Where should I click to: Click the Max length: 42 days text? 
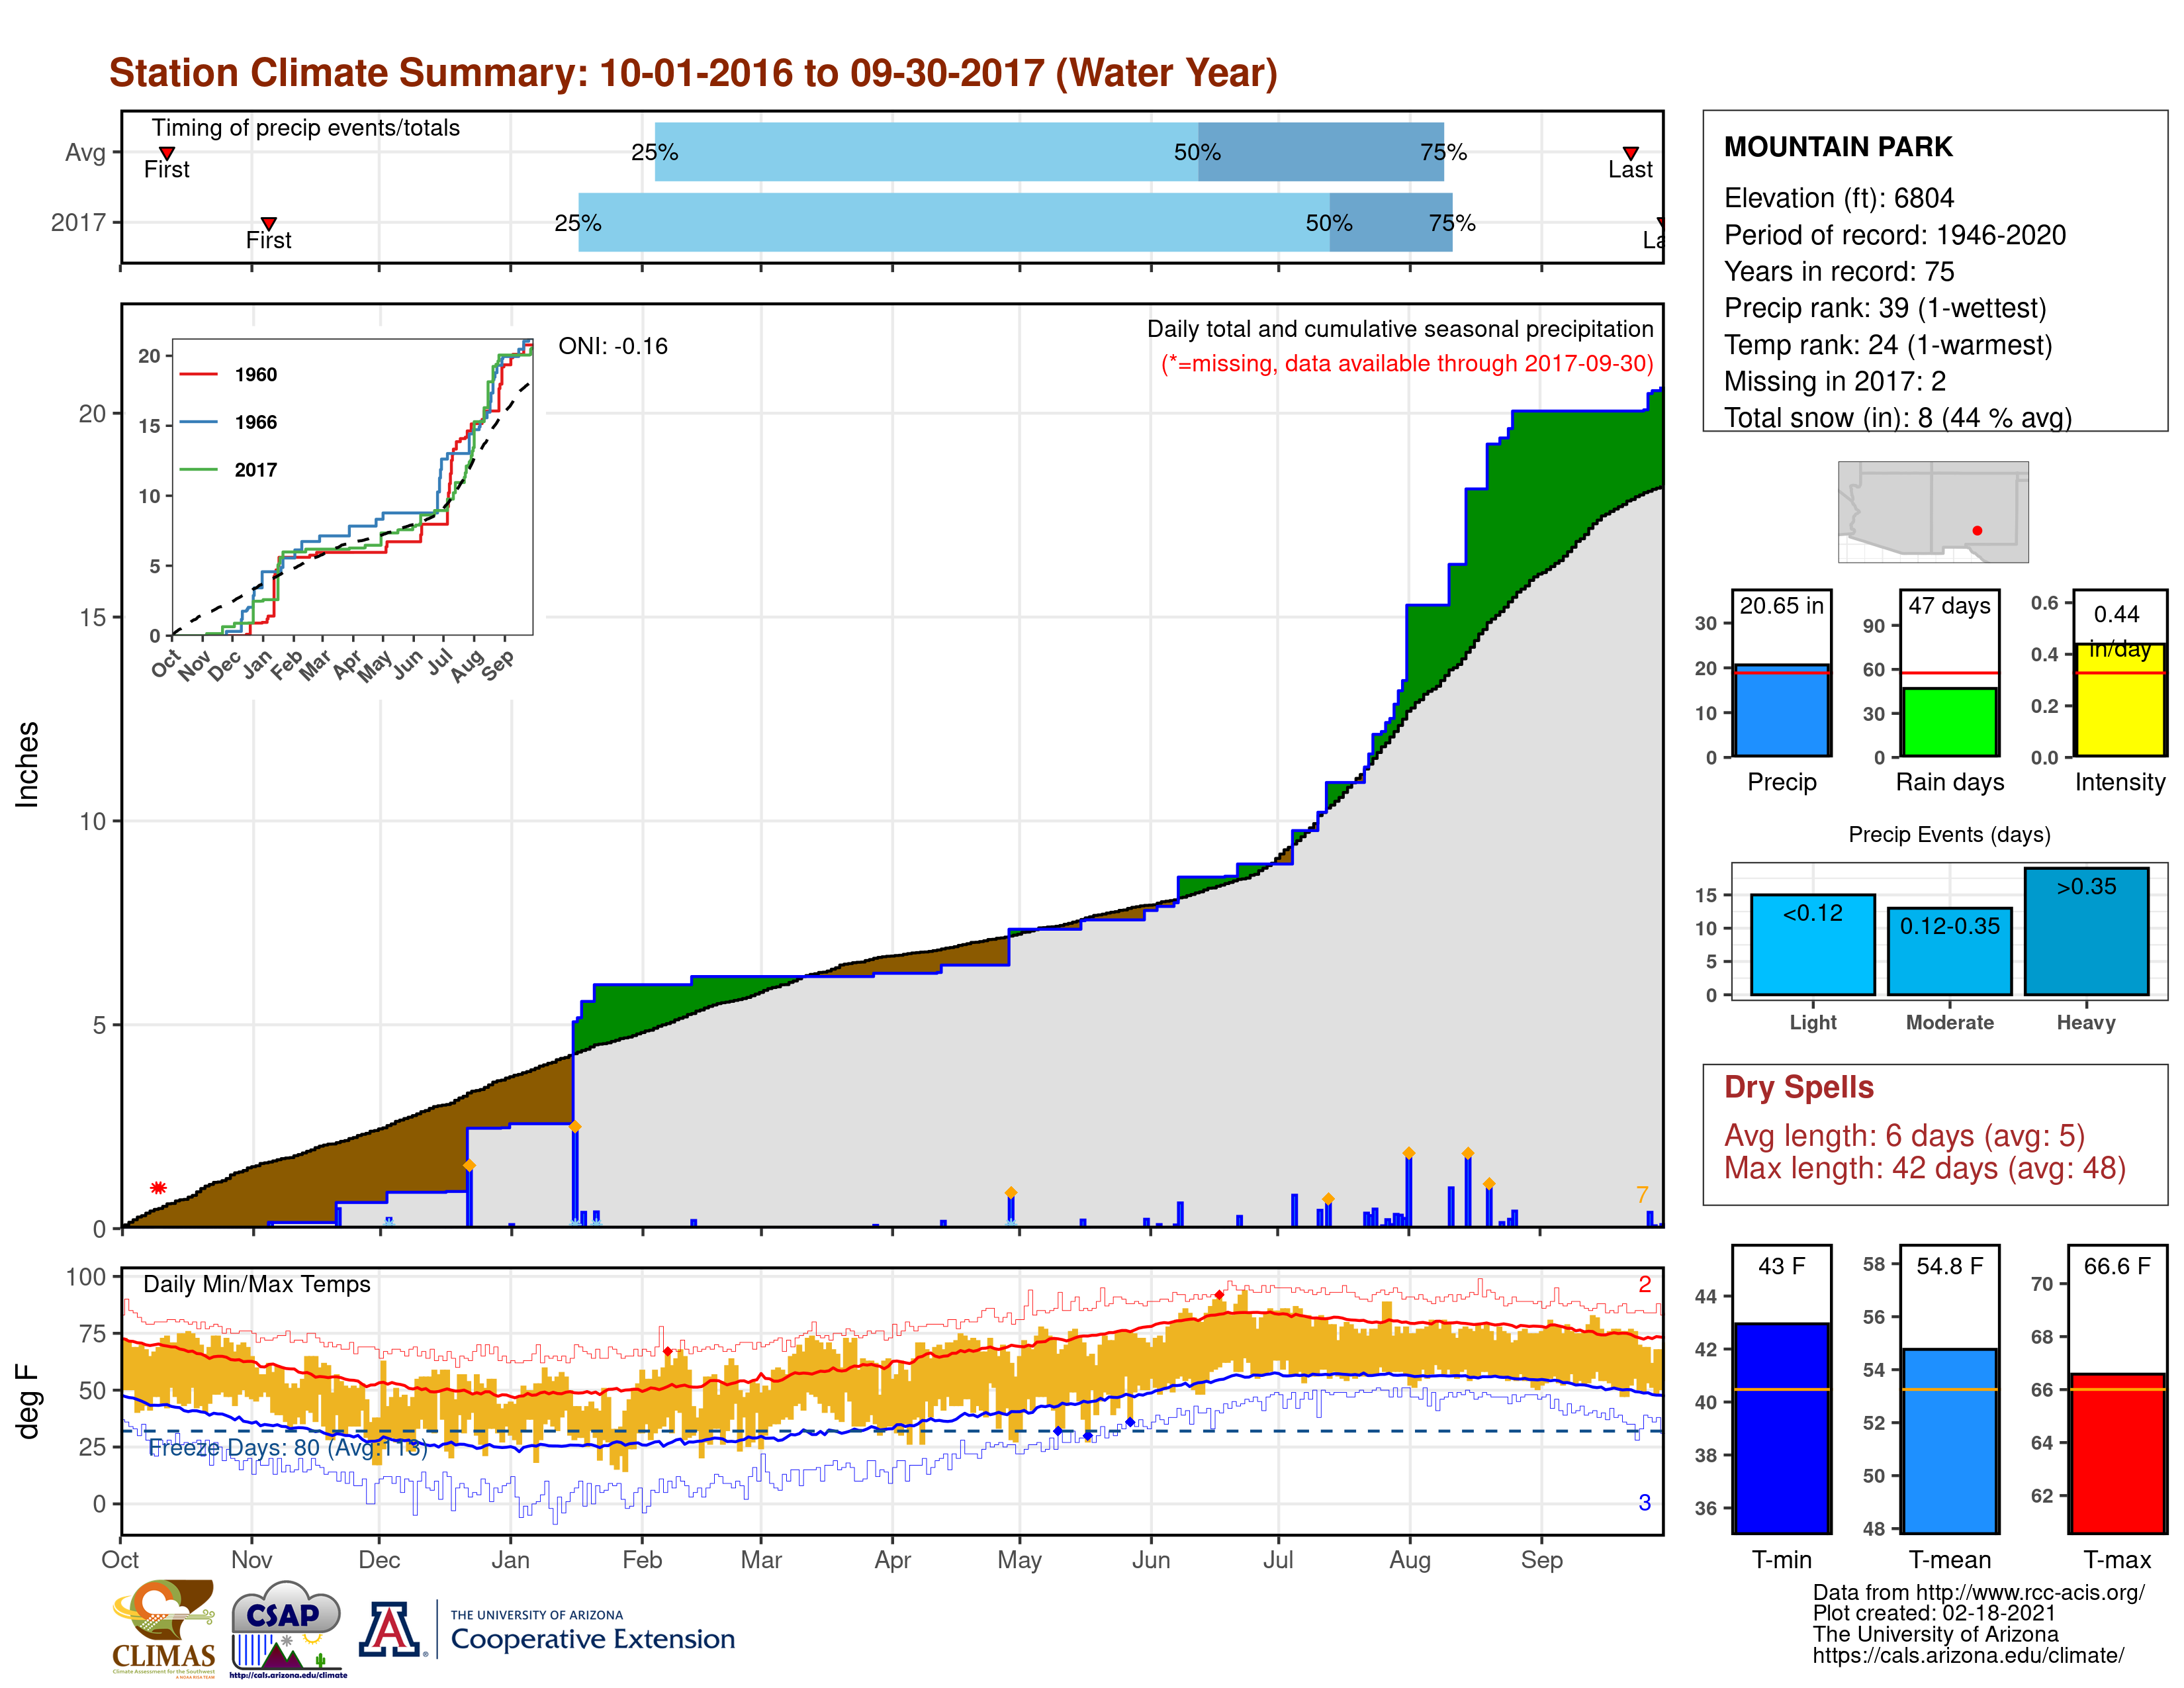point(1924,1168)
